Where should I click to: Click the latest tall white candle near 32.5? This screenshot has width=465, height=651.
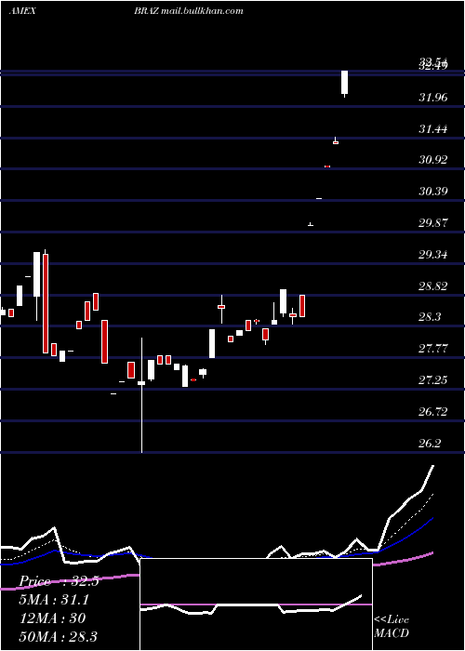345,83
